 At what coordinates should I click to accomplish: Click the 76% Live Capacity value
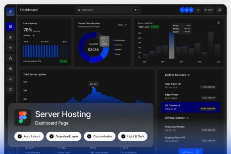pos(28,30)
